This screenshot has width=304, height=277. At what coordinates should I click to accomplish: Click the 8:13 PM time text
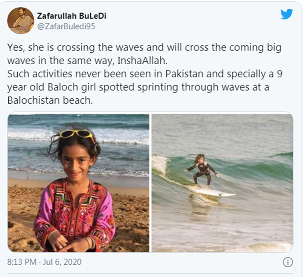tap(22, 262)
